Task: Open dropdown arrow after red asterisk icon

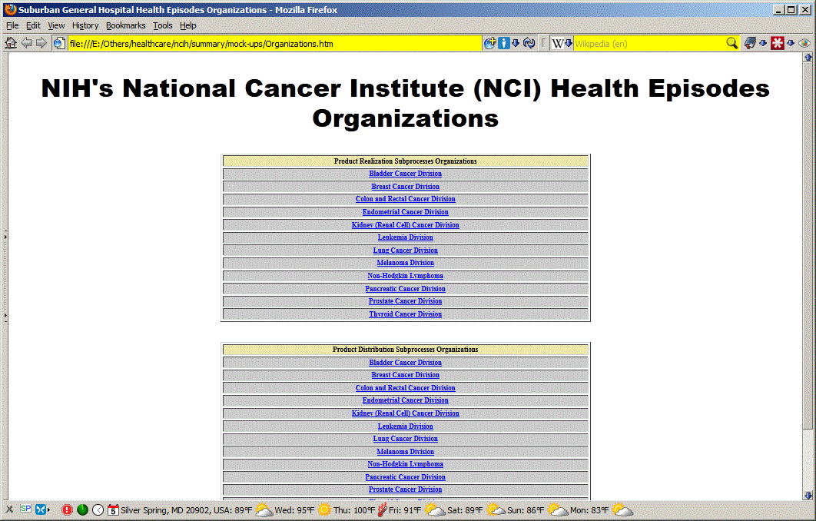Action: (791, 43)
